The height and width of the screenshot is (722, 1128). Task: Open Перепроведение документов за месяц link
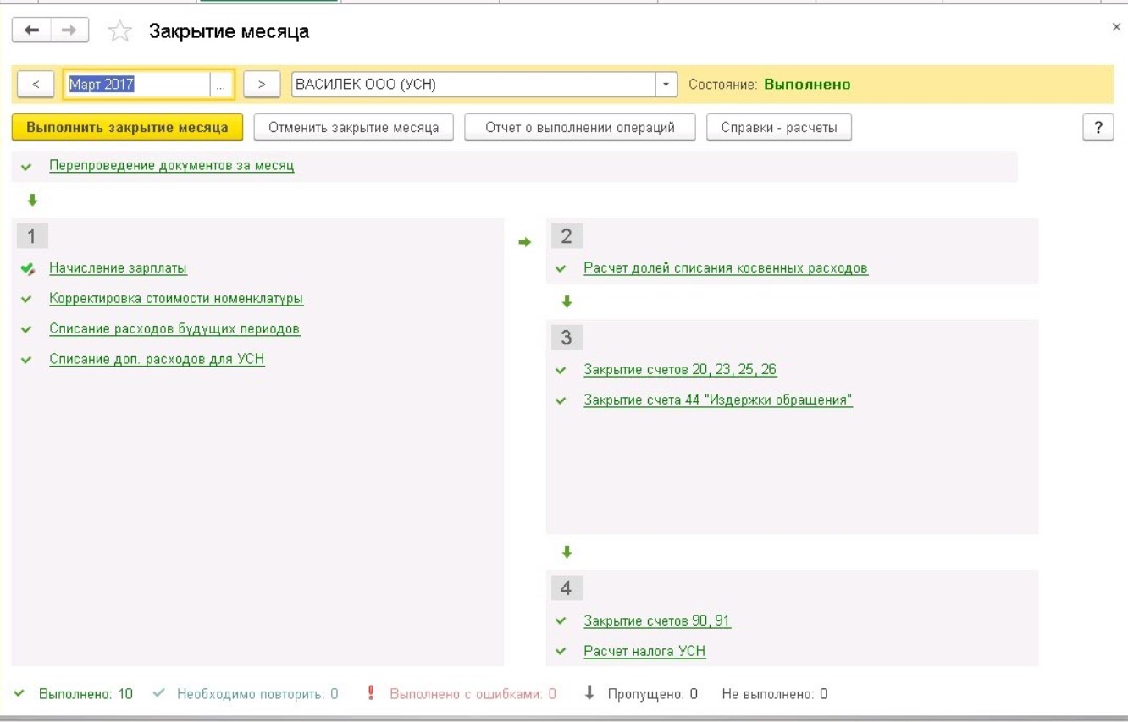172,166
